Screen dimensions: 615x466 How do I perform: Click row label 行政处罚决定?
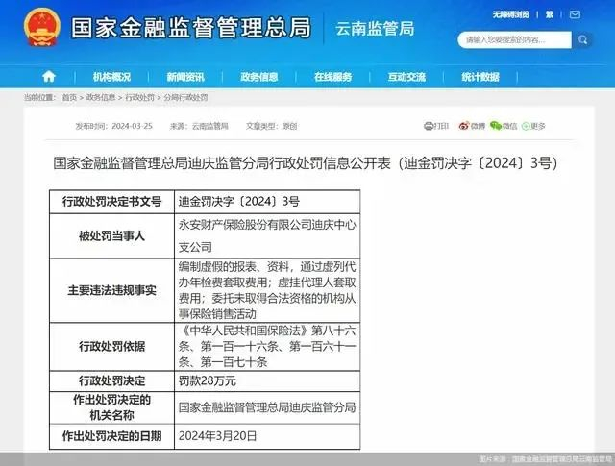click(111, 380)
